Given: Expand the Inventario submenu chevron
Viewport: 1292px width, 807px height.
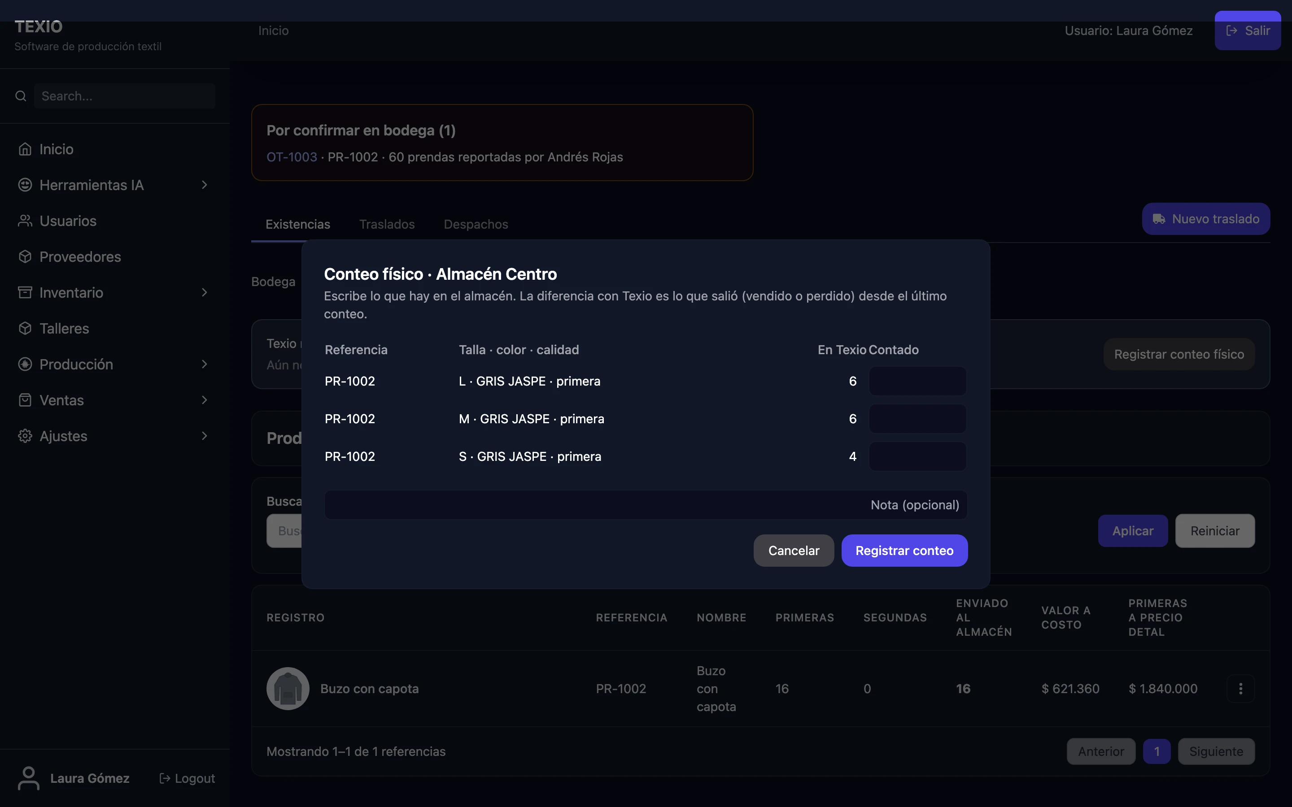Looking at the screenshot, I should (x=205, y=292).
